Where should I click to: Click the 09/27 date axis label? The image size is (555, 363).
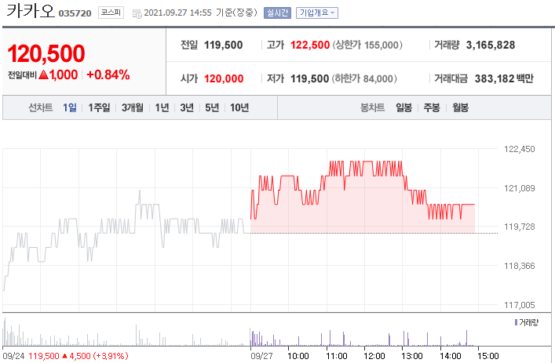tap(261, 356)
